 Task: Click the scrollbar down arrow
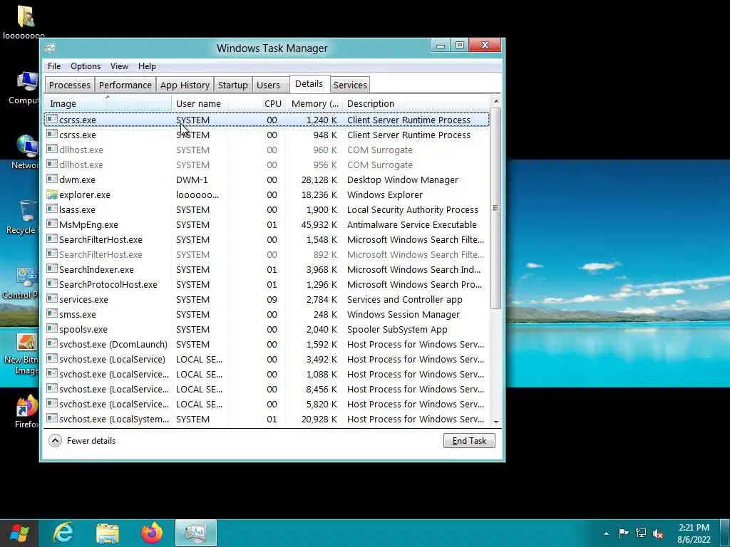[x=496, y=422]
